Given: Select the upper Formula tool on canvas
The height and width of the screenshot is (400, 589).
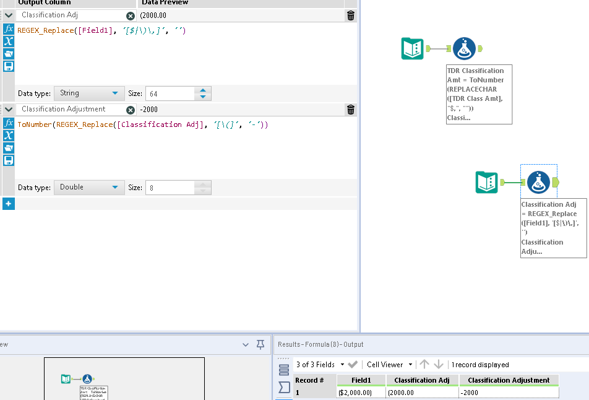Looking at the screenshot, I should tap(464, 48).
